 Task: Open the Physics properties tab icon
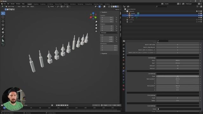tap(124, 77)
